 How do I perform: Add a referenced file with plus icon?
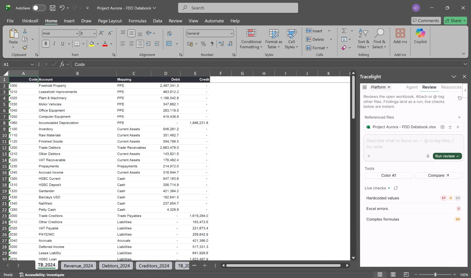click(459, 117)
